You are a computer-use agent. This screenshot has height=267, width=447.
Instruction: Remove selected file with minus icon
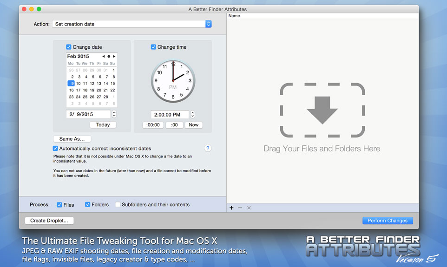pyautogui.click(x=240, y=208)
